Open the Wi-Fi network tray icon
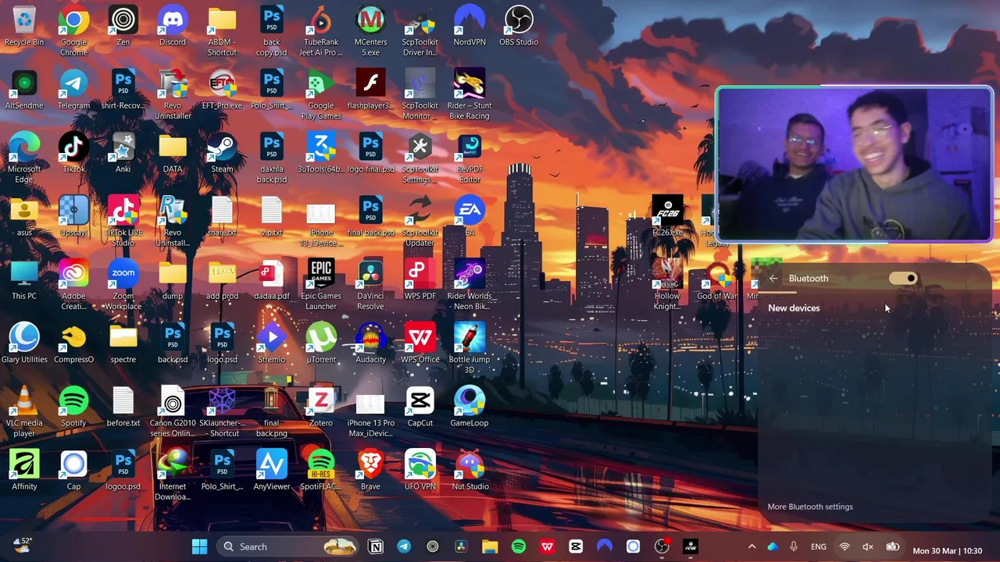 coord(845,546)
